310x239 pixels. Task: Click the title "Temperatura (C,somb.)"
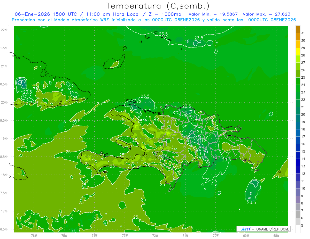tap(158, 6)
